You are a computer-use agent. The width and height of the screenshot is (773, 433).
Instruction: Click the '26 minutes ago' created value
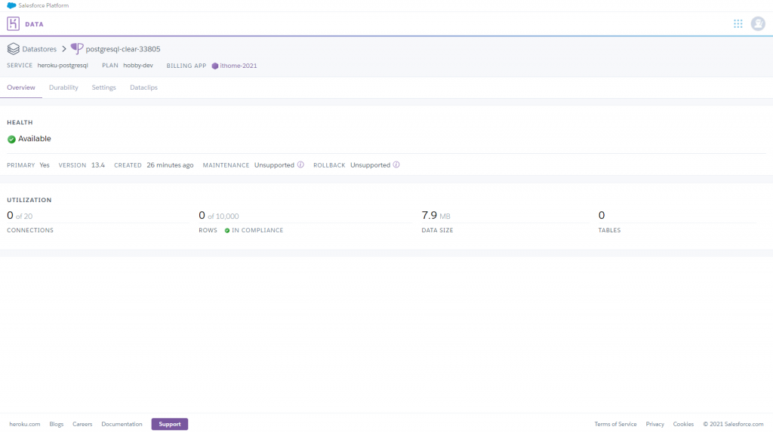[x=170, y=165]
